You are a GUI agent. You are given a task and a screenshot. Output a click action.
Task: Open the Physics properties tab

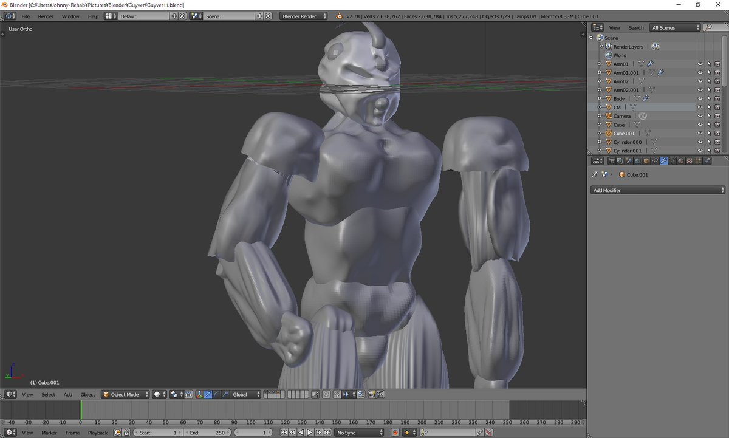(x=707, y=161)
